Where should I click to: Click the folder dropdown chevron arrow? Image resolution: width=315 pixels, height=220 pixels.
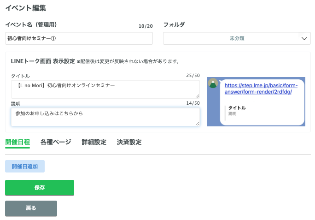pyautogui.click(x=304, y=39)
